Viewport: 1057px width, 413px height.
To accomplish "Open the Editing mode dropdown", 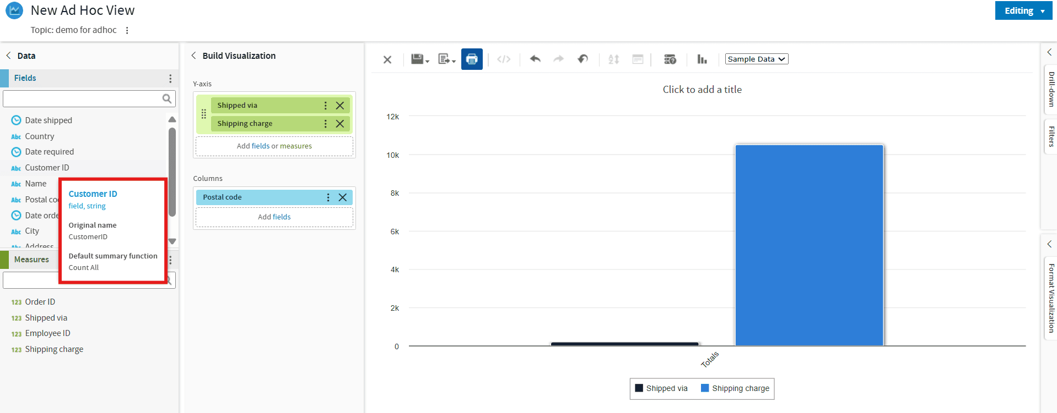I will pyautogui.click(x=1023, y=11).
